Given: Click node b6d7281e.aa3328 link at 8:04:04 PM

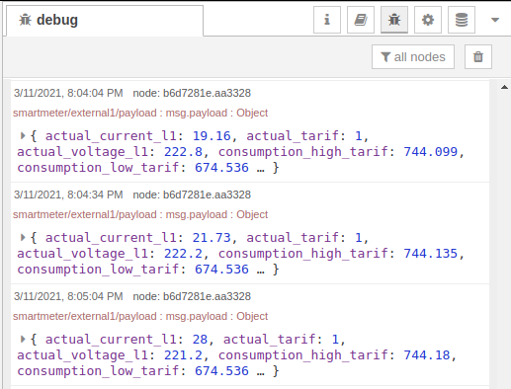Looking at the screenshot, I should [192, 93].
